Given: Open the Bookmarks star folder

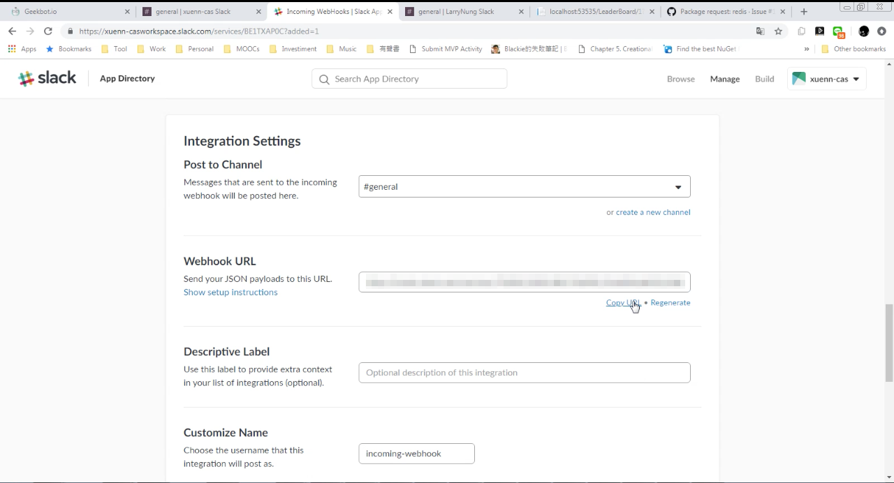Looking at the screenshot, I should coord(68,49).
